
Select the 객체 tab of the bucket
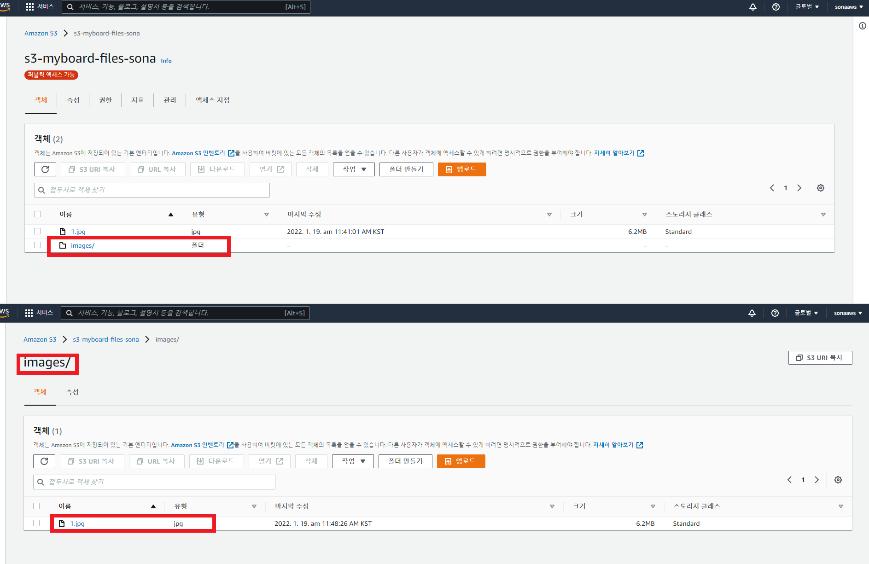41,100
